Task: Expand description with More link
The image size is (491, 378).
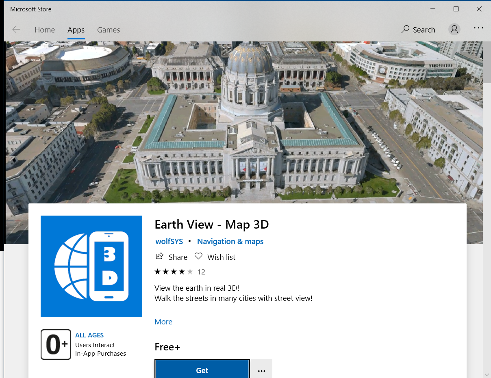Action: pyautogui.click(x=163, y=322)
